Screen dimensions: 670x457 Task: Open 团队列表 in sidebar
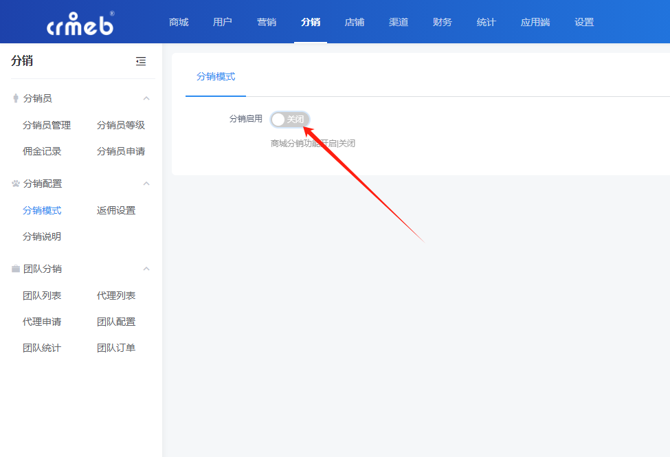42,296
